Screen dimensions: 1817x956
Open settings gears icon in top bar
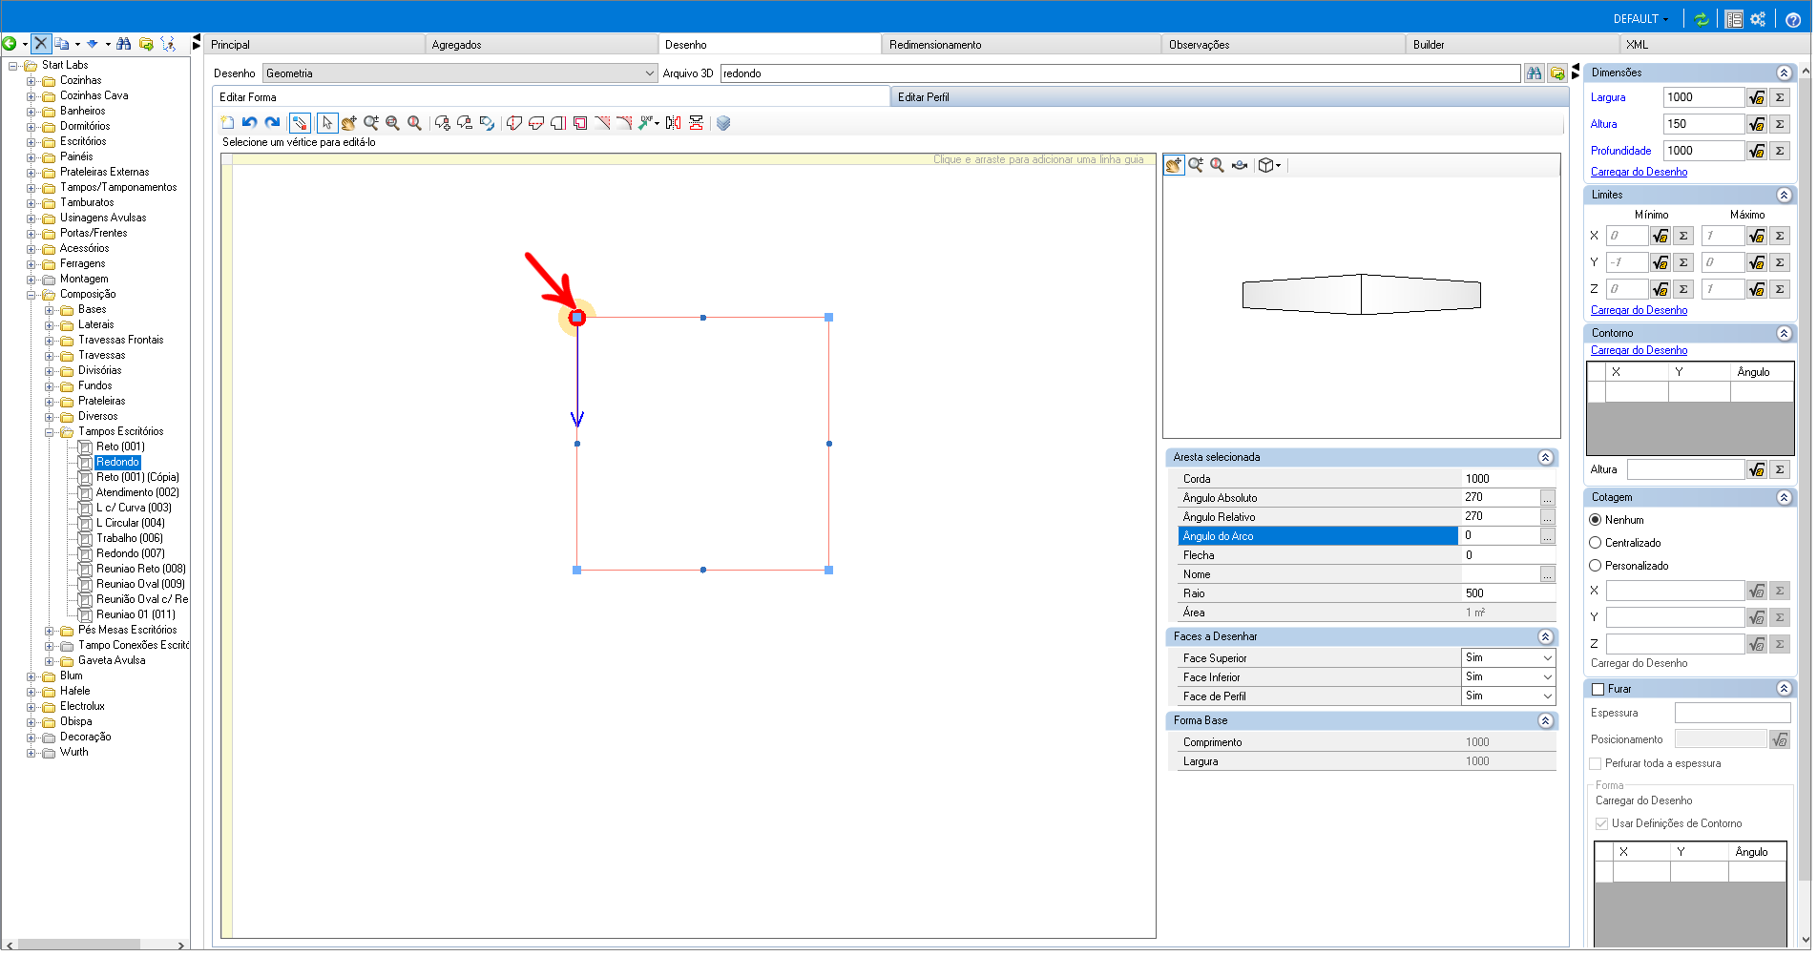pyautogui.click(x=1758, y=19)
